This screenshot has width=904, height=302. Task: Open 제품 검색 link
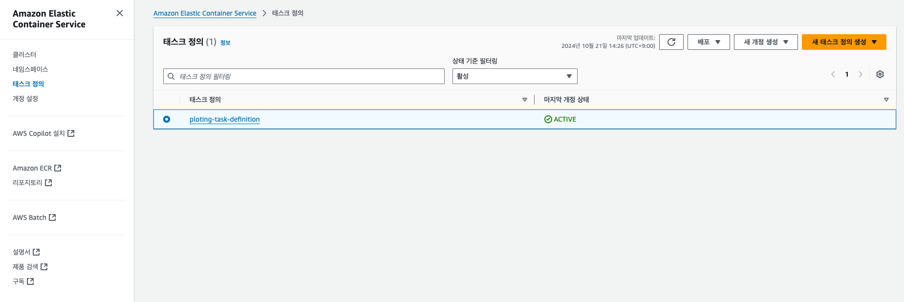[25, 267]
